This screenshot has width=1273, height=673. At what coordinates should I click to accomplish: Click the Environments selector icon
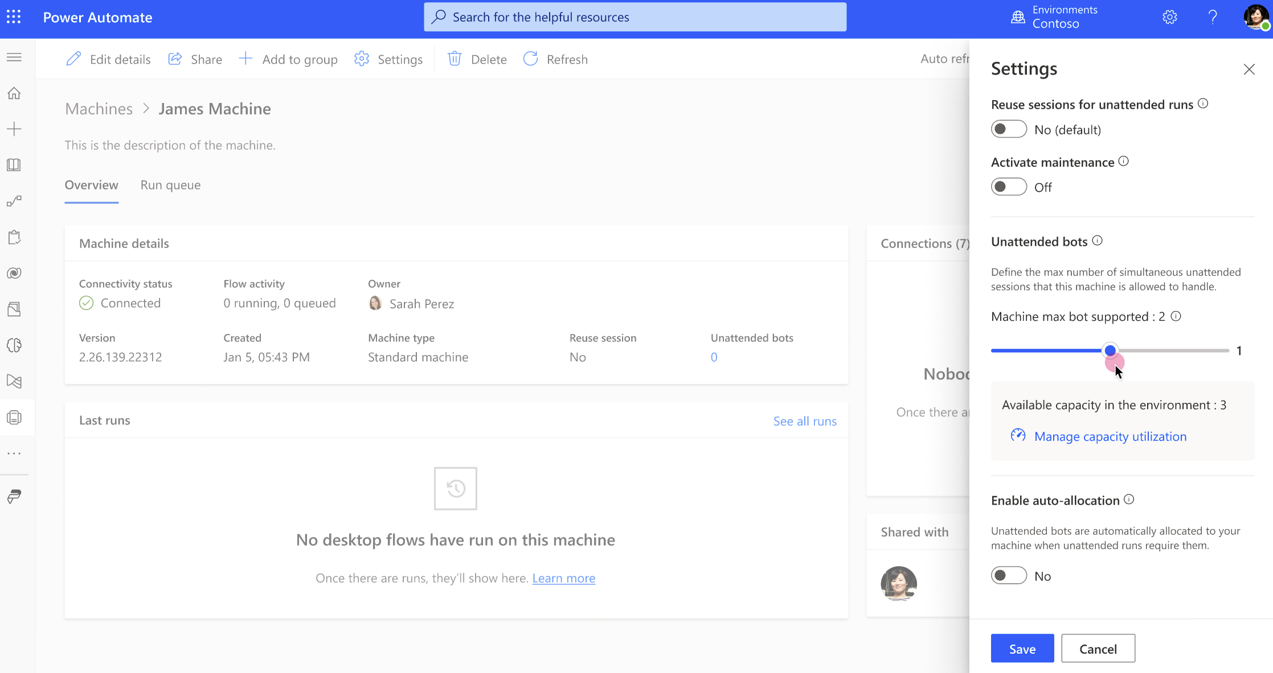pyautogui.click(x=1018, y=17)
